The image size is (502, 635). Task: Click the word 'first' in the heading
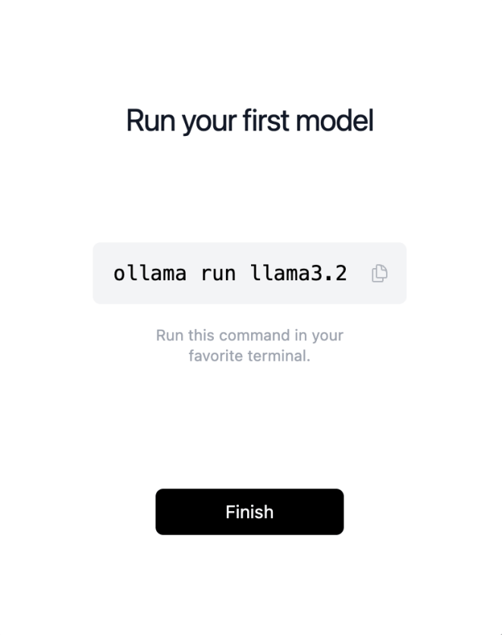pyautogui.click(x=266, y=122)
